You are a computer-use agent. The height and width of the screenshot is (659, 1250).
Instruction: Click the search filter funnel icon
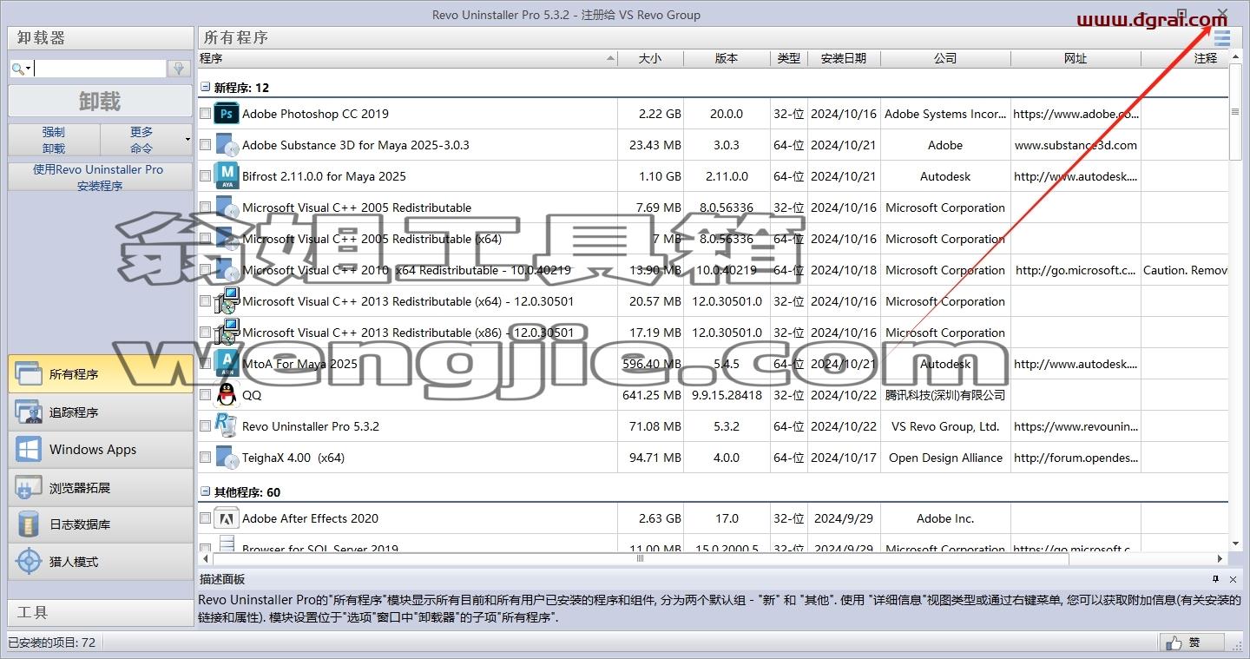pyautogui.click(x=179, y=69)
